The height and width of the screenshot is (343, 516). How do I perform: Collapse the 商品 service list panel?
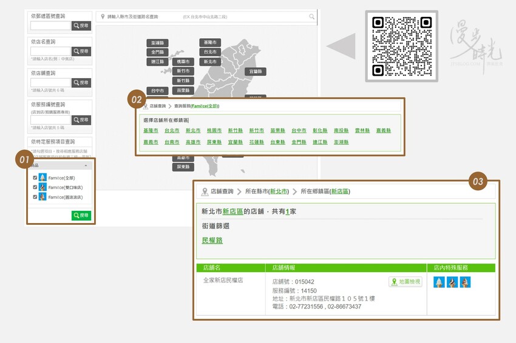[86, 165]
